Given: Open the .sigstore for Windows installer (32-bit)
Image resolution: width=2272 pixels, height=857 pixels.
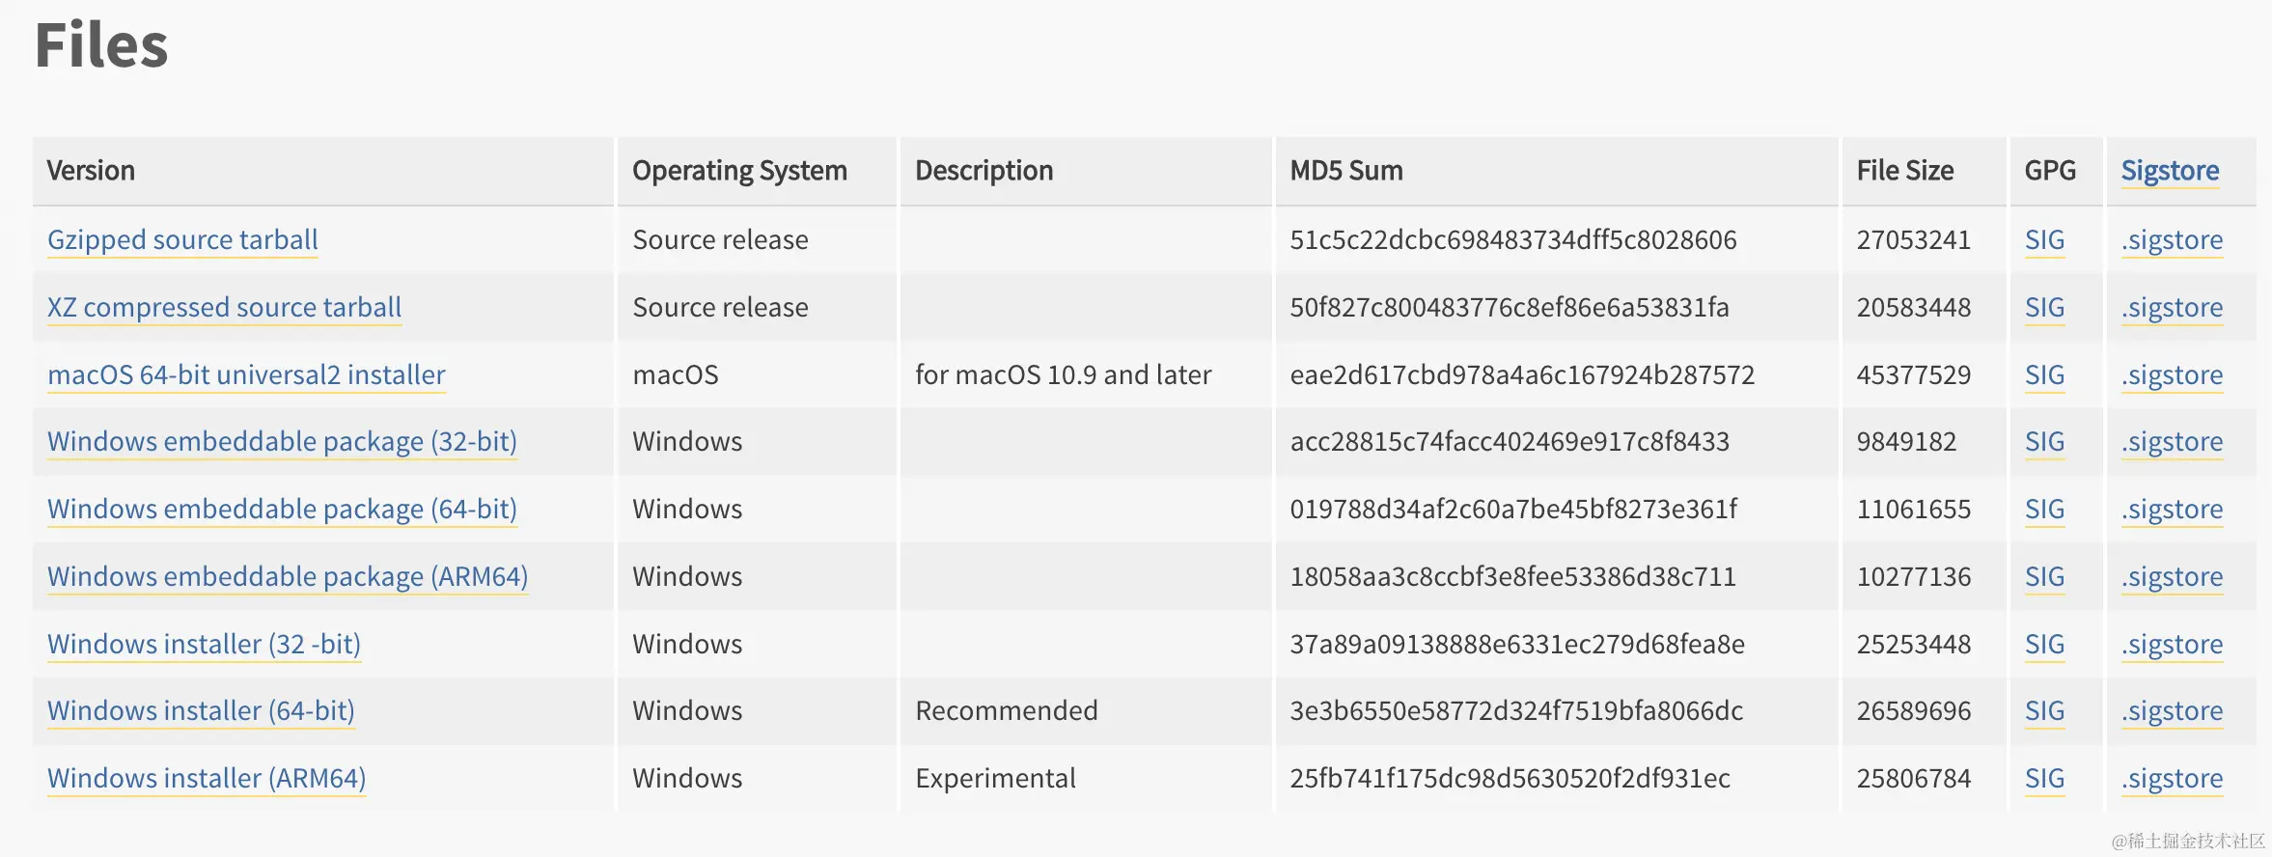Looking at the screenshot, I should tap(2171, 644).
